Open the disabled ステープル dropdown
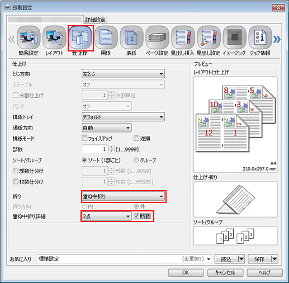The height and width of the screenshot is (283, 289). (x=123, y=84)
